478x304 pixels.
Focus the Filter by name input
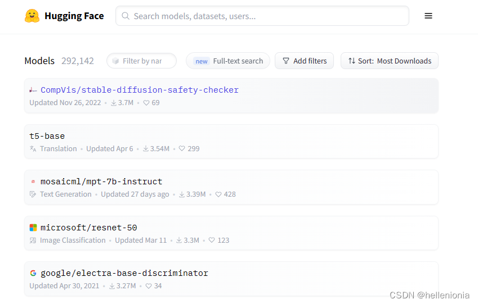tap(141, 61)
